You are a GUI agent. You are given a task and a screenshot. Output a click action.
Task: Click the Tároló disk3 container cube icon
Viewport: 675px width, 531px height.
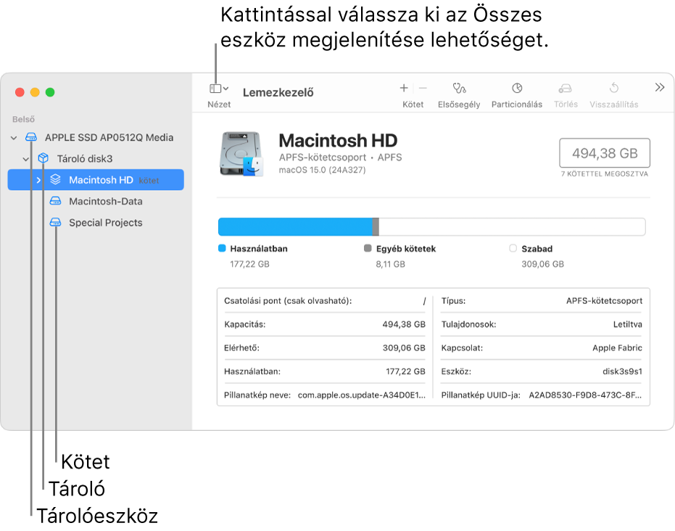(43, 158)
